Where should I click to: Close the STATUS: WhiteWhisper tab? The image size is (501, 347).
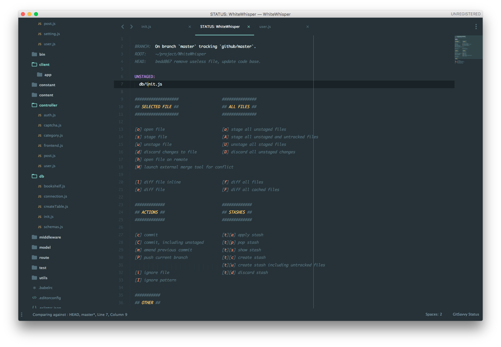point(249,27)
